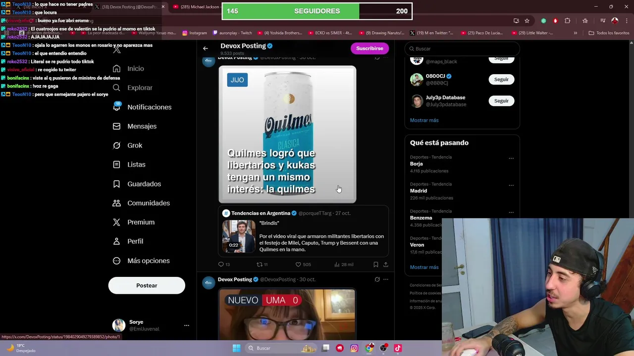Share the Quilmes post
Viewport: 634px width, 356px height.
(386, 265)
